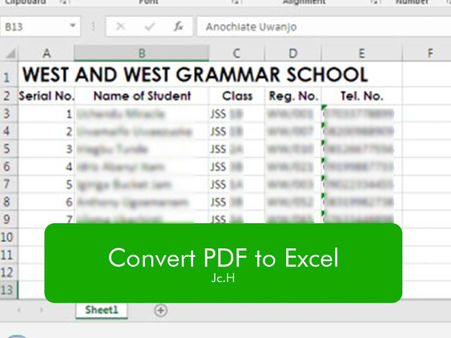Select row 1 header
The width and height of the screenshot is (451, 338).
pyautogui.click(x=9, y=75)
